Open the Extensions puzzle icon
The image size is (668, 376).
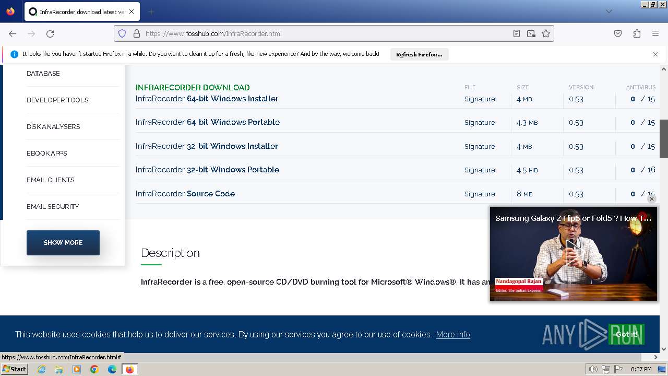[637, 33]
